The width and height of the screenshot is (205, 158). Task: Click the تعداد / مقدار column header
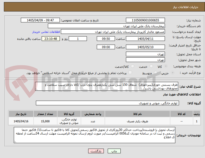coord(45,114)
